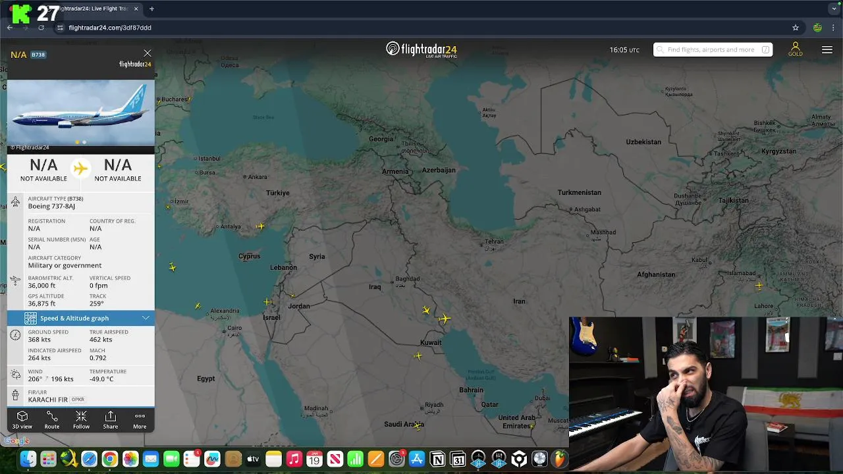The height and width of the screenshot is (474, 843).
Task: Open 3D view of the aircraft
Action: (22, 420)
